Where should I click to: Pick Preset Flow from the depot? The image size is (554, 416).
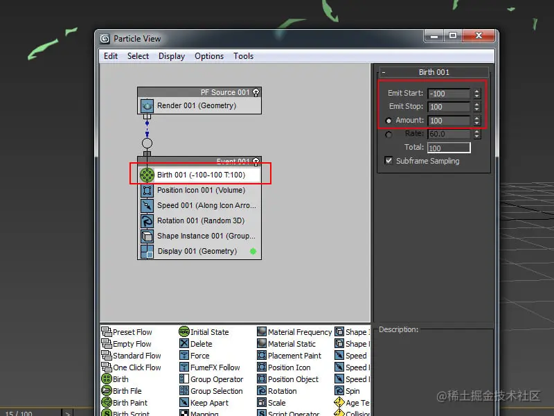(x=127, y=332)
